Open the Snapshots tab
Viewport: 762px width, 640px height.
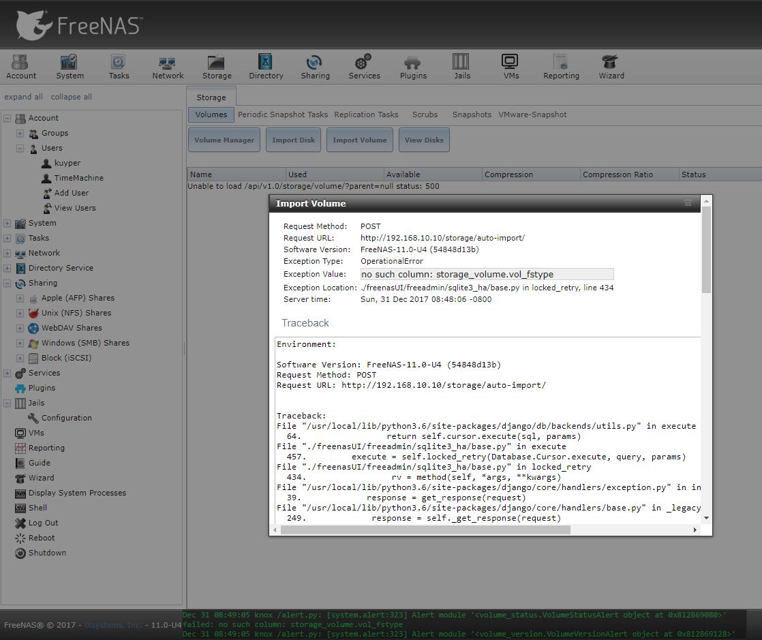point(472,115)
